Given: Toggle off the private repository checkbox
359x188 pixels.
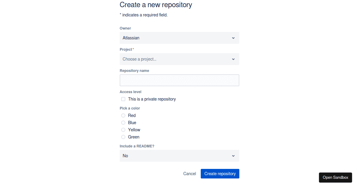Looking at the screenshot, I should coord(123,99).
